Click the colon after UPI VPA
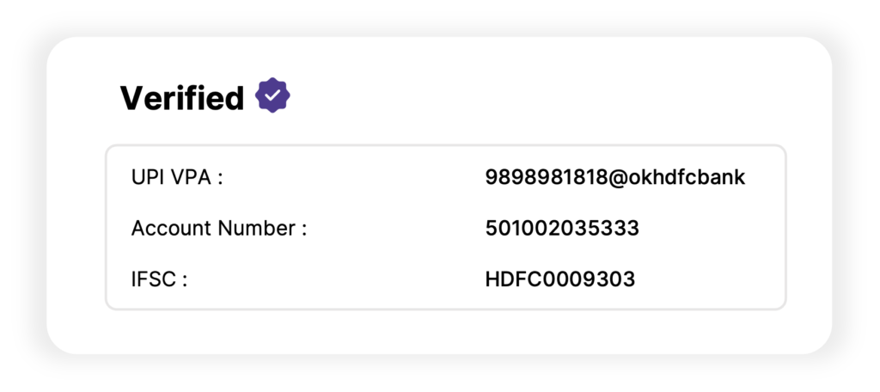The width and height of the screenshot is (880, 392). coord(221,179)
